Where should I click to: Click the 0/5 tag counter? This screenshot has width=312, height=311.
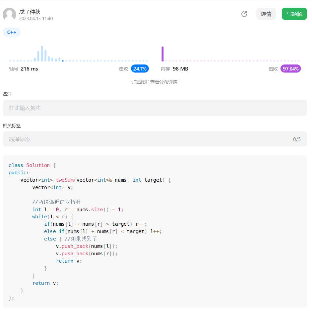pos(296,139)
